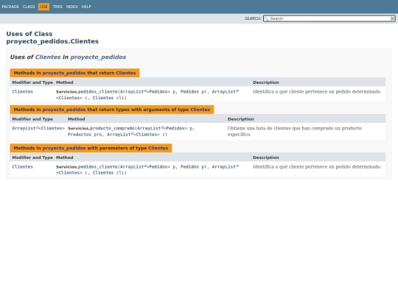The height and width of the screenshot is (298, 398).
Task: Open Pedidos parameter type in first table
Action: pos(189,92)
